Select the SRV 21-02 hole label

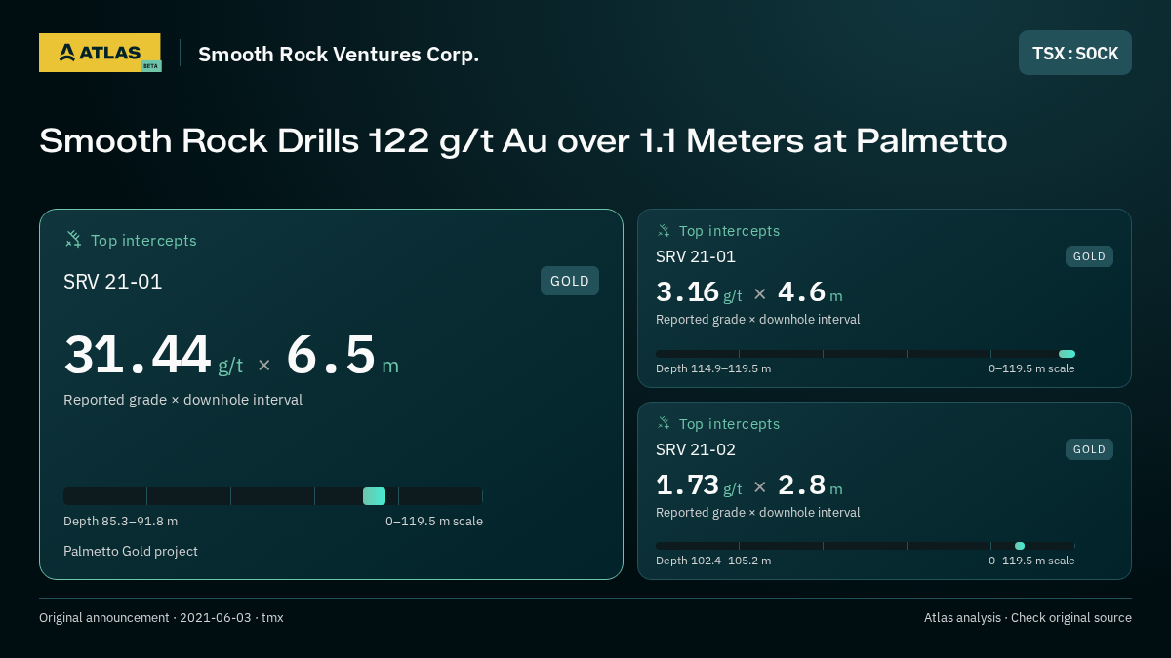696,449
